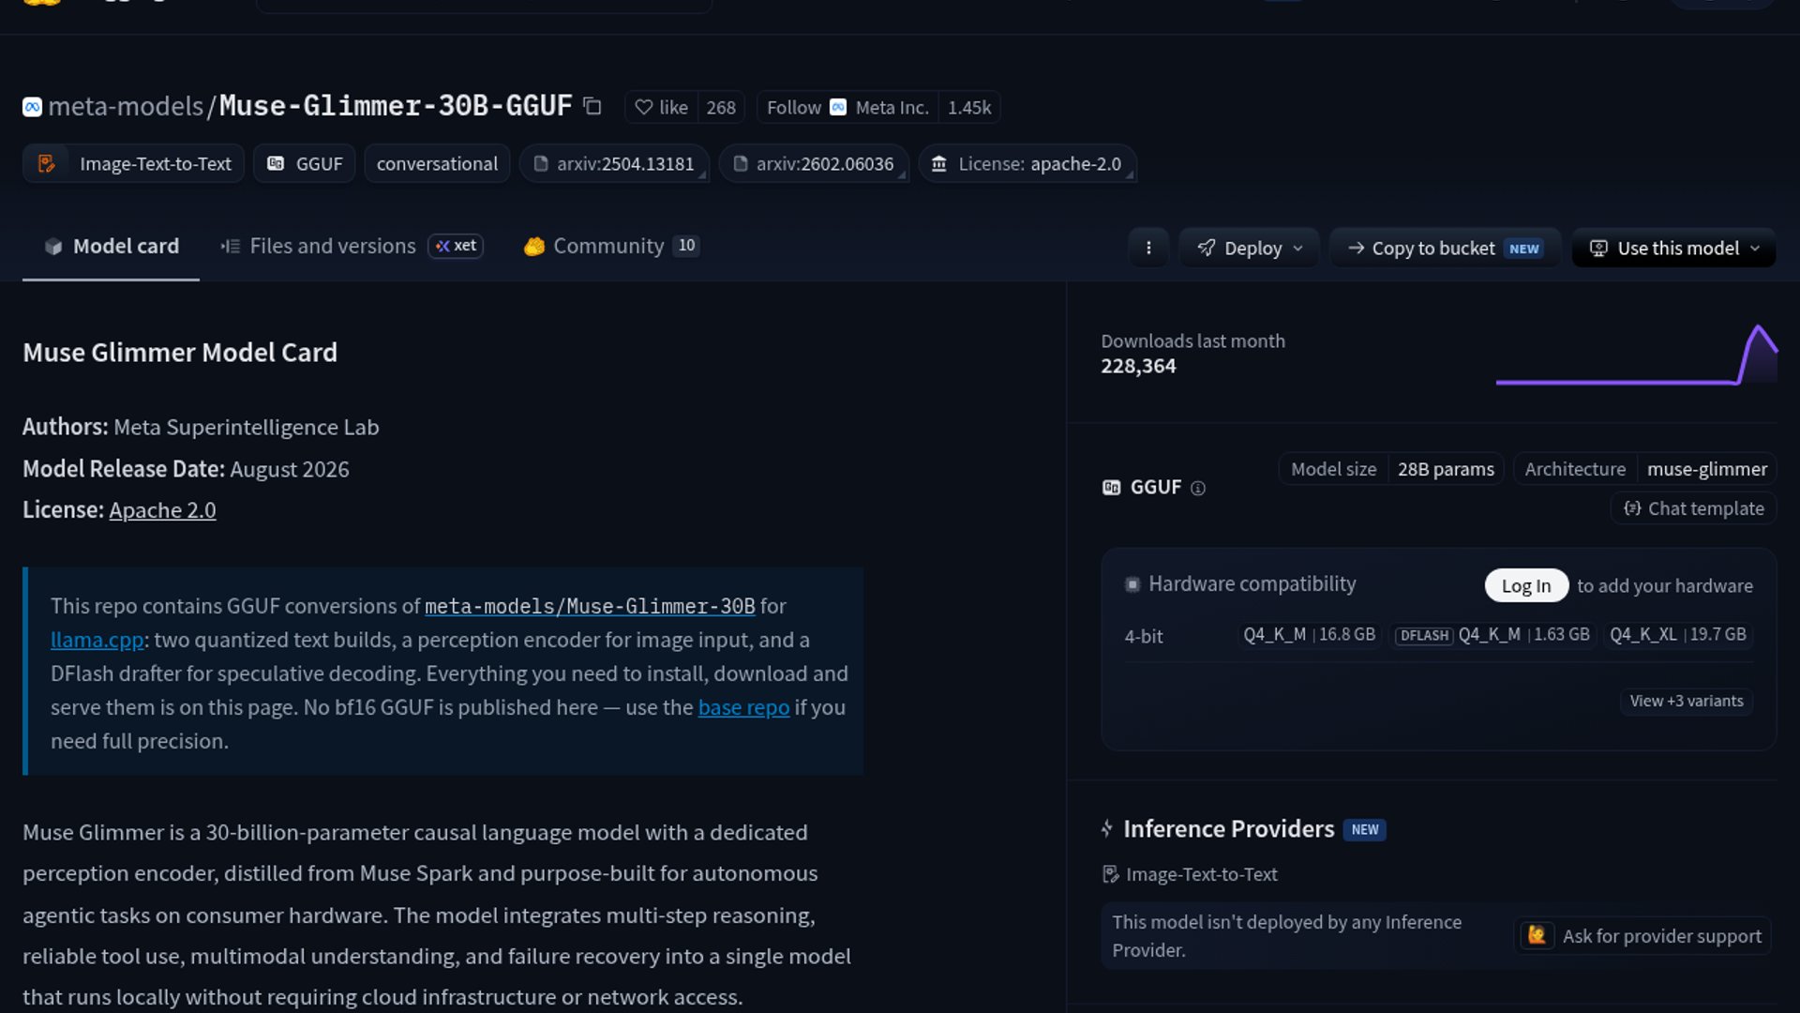Click the monitor icon on Use this model

coord(1598,249)
